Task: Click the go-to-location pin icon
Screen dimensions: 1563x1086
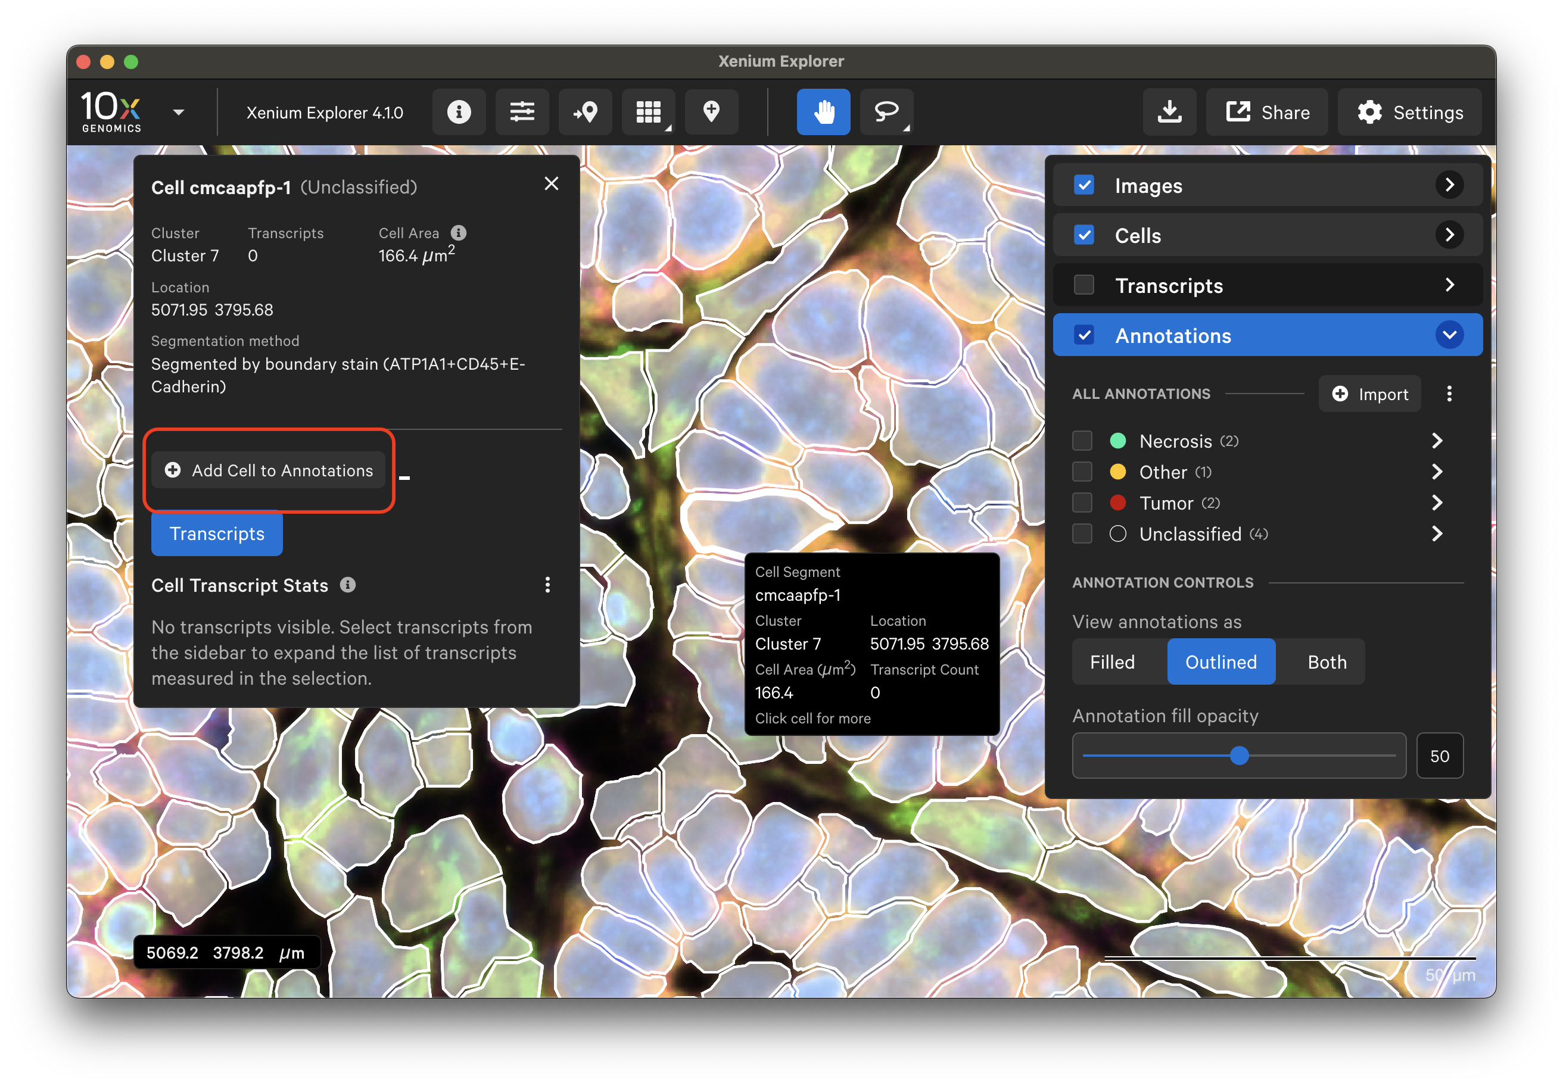Action: pyautogui.click(x=585, y=111)
